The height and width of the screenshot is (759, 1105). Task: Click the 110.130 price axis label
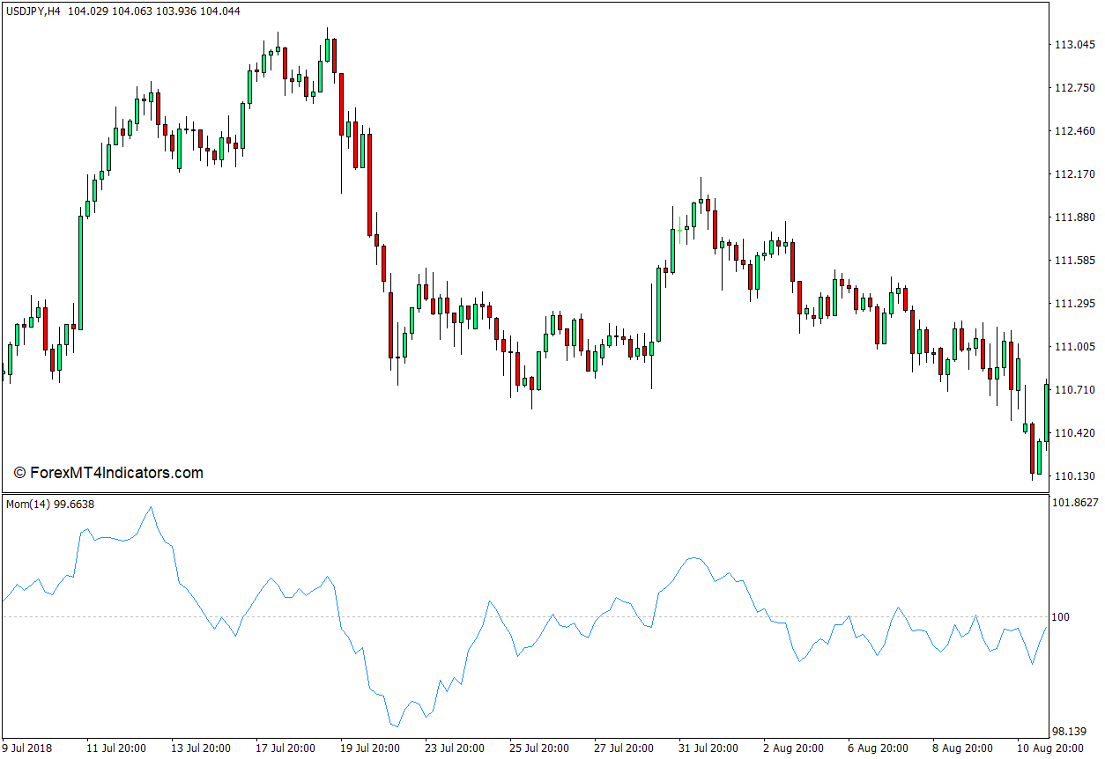1073,476
